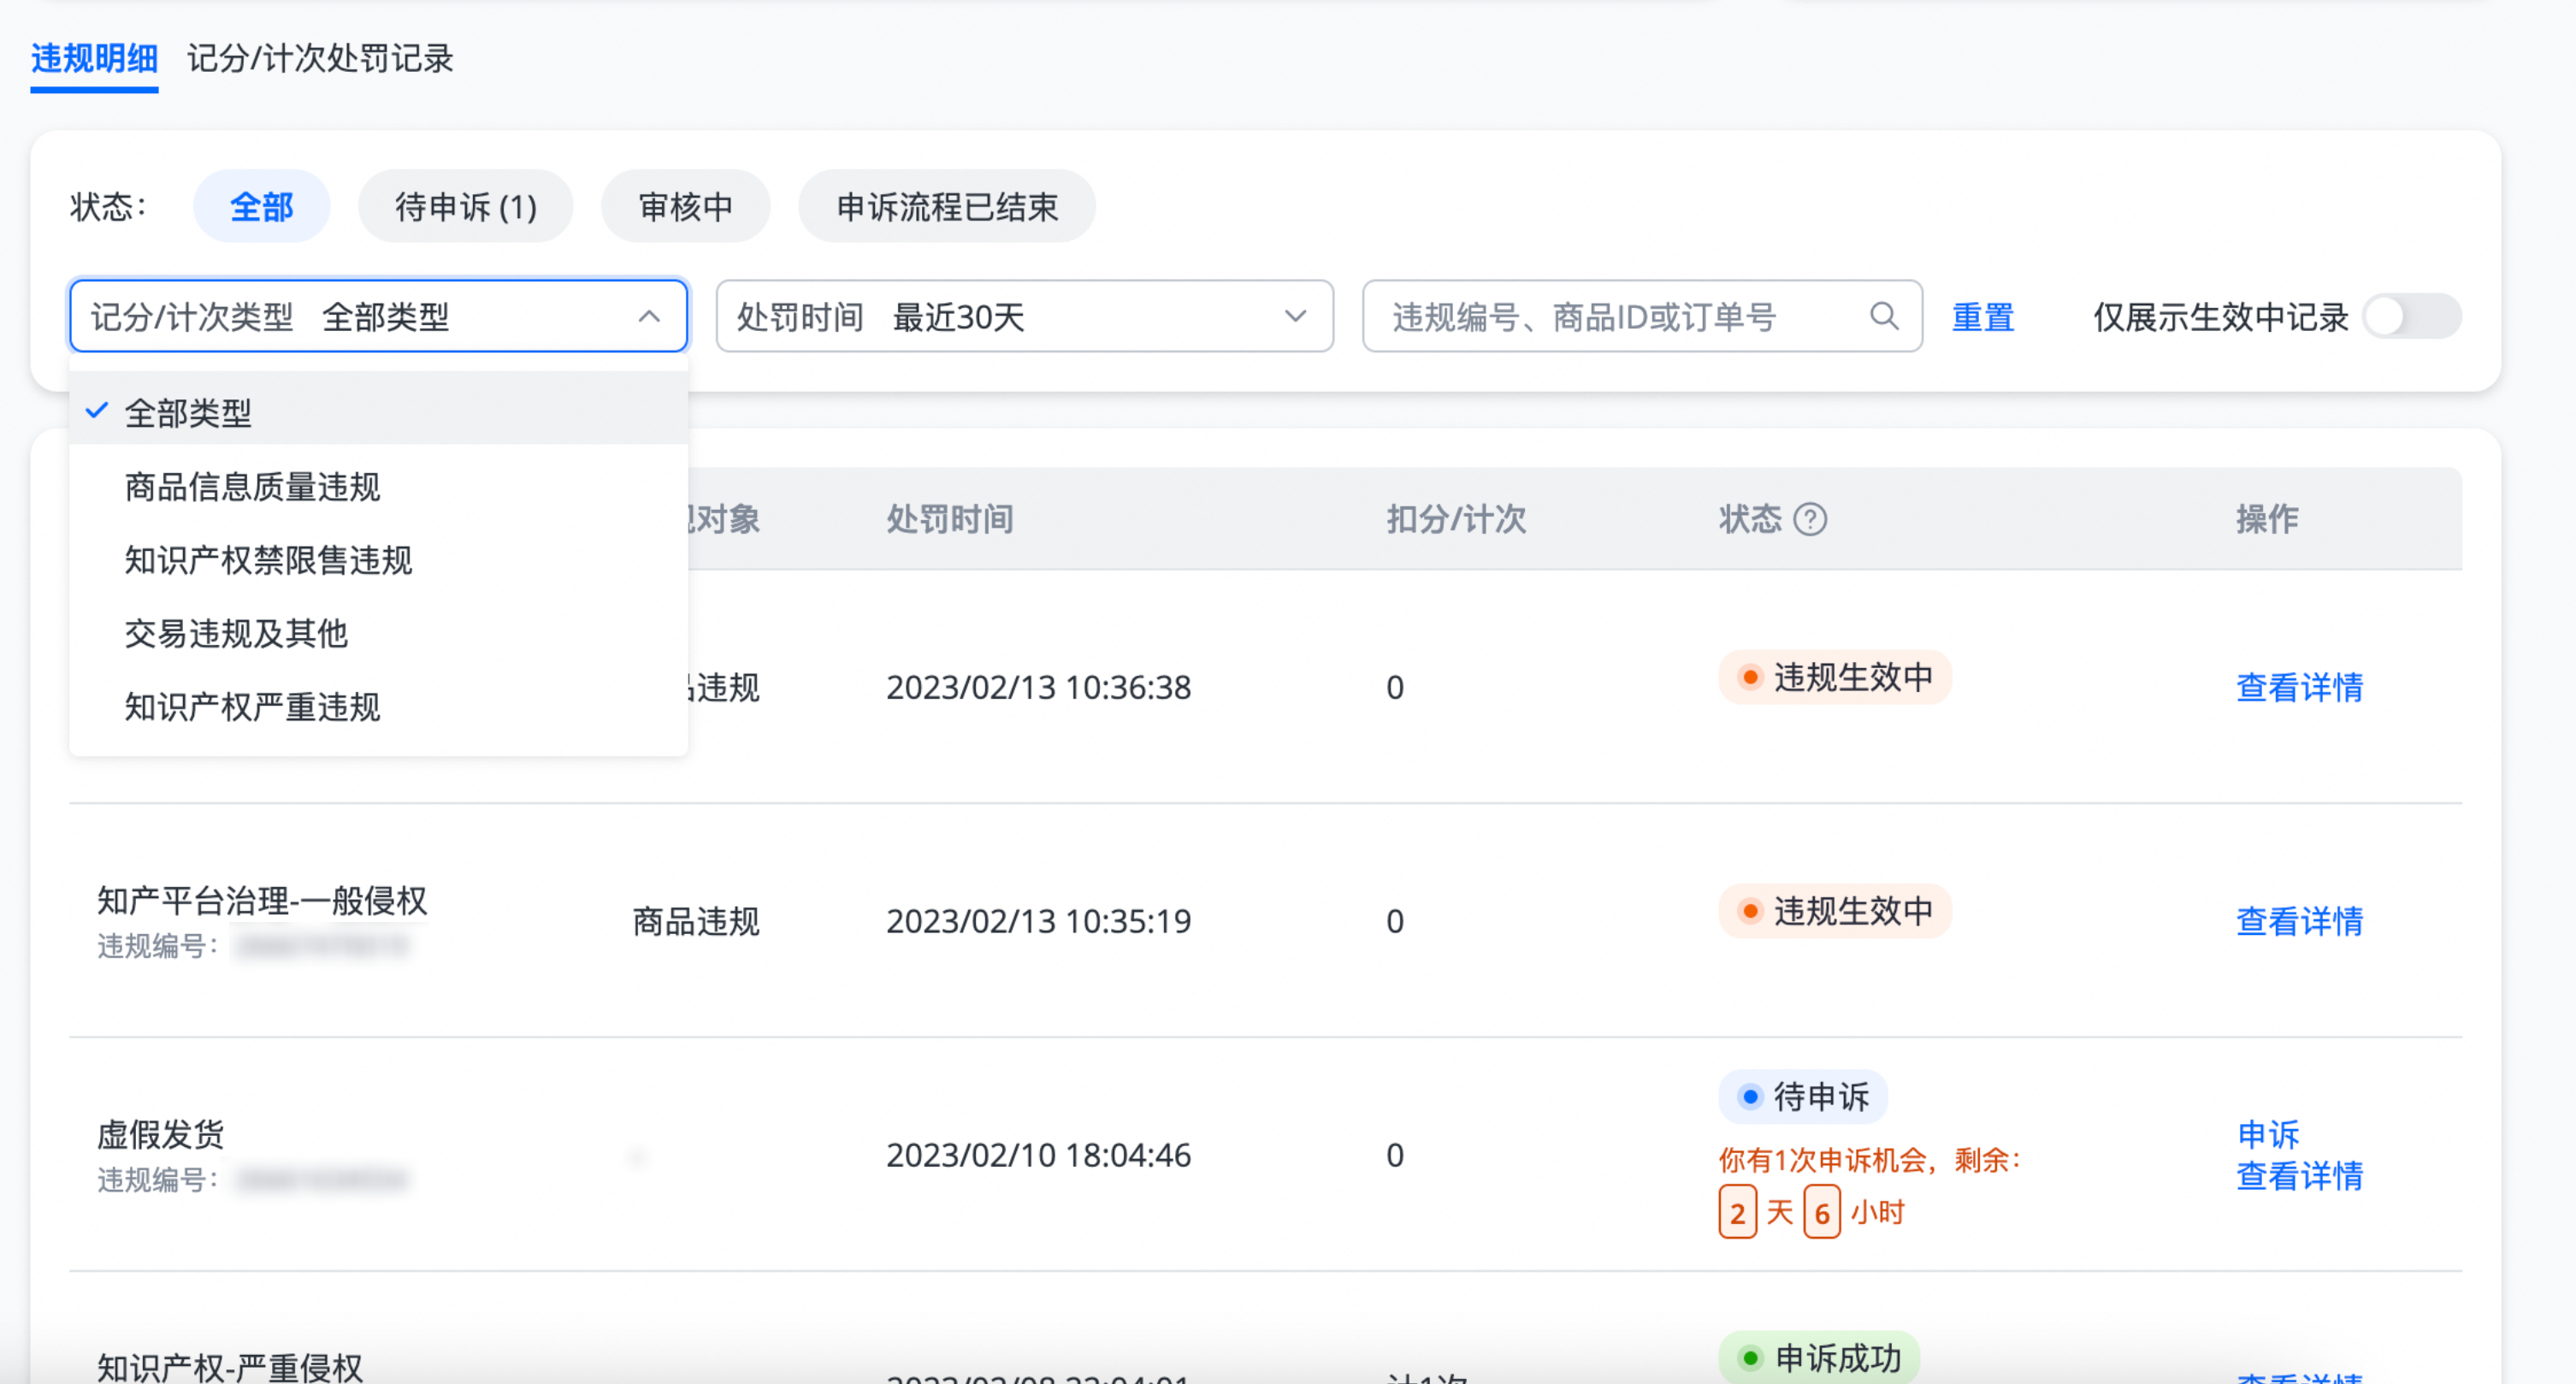Click 知产平台治理-一般侵权 violation name
This screenshot has width=2576, height=1384.
pos(262,900)
